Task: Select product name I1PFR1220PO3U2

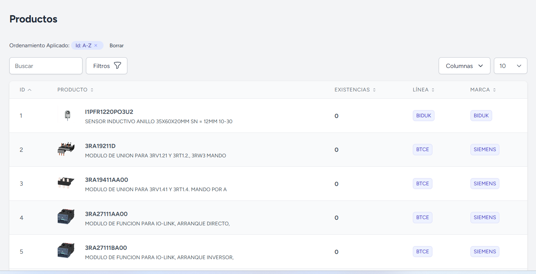Action: coord(109,112)
